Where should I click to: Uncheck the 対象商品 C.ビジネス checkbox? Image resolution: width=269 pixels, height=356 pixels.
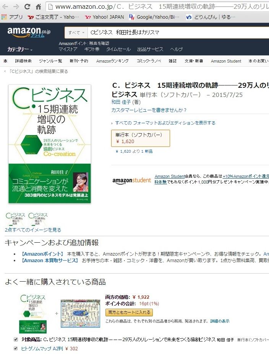[16, 340]
